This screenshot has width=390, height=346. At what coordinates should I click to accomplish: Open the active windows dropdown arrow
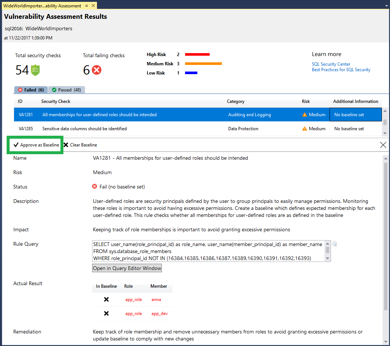[386, 6]
